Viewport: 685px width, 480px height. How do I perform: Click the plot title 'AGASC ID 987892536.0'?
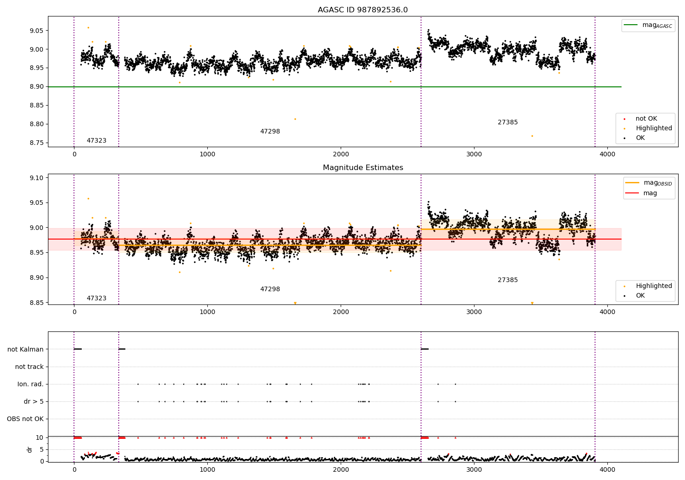coord(363,10)
